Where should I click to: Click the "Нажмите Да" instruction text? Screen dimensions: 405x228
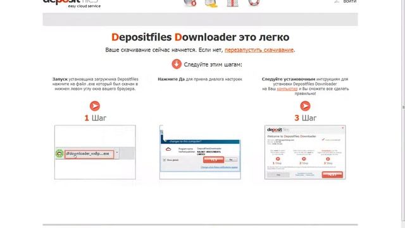(200, 79)
